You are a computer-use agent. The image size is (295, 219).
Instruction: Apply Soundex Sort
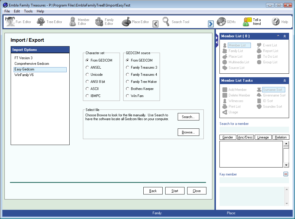tap(270, 107)
